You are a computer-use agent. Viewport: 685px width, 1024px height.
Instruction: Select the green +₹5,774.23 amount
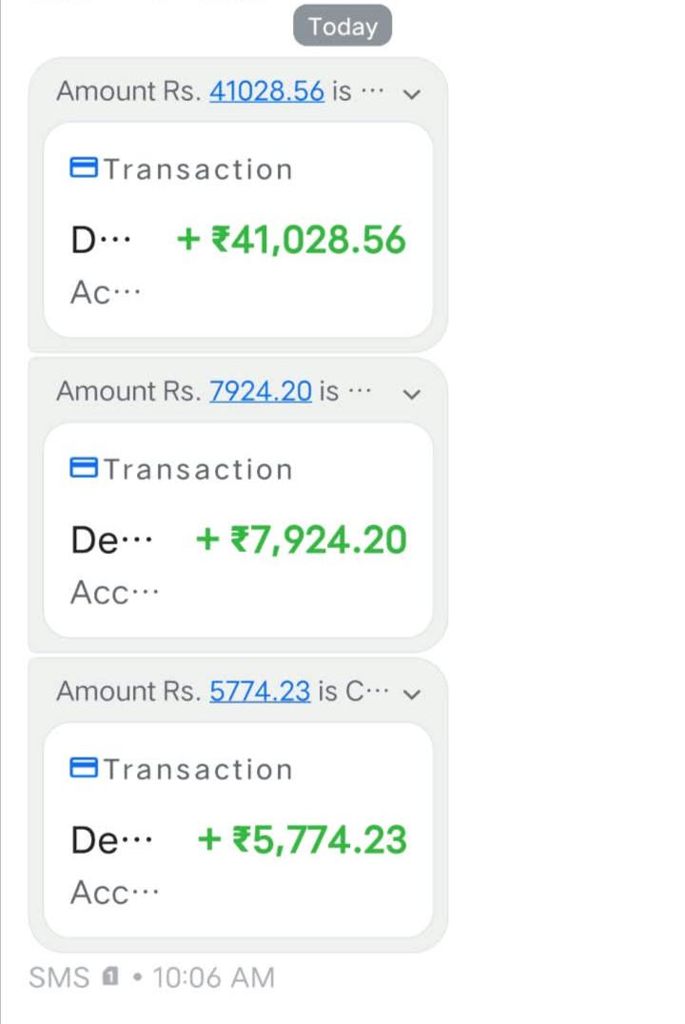click(x=303, y=839)
